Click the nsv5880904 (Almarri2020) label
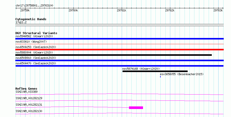The height and width of the screenshot is (117, 231). (x=34, y=52)
